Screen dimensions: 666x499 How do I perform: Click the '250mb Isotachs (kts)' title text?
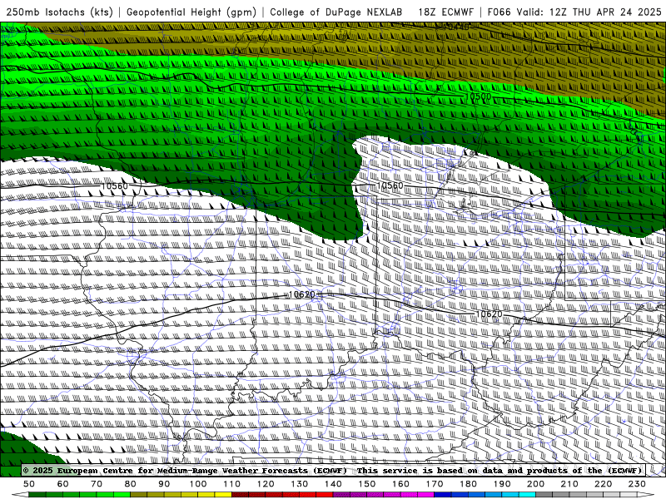[59, 12]
